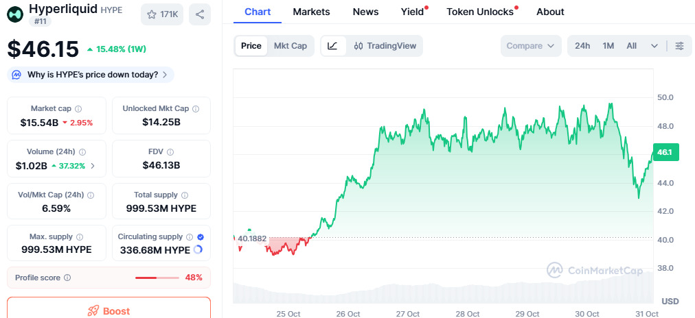Toggle chart to Mkt Cap view
Image resolution: width=695 pixels, height=318 pixels.
coord(290,46)
